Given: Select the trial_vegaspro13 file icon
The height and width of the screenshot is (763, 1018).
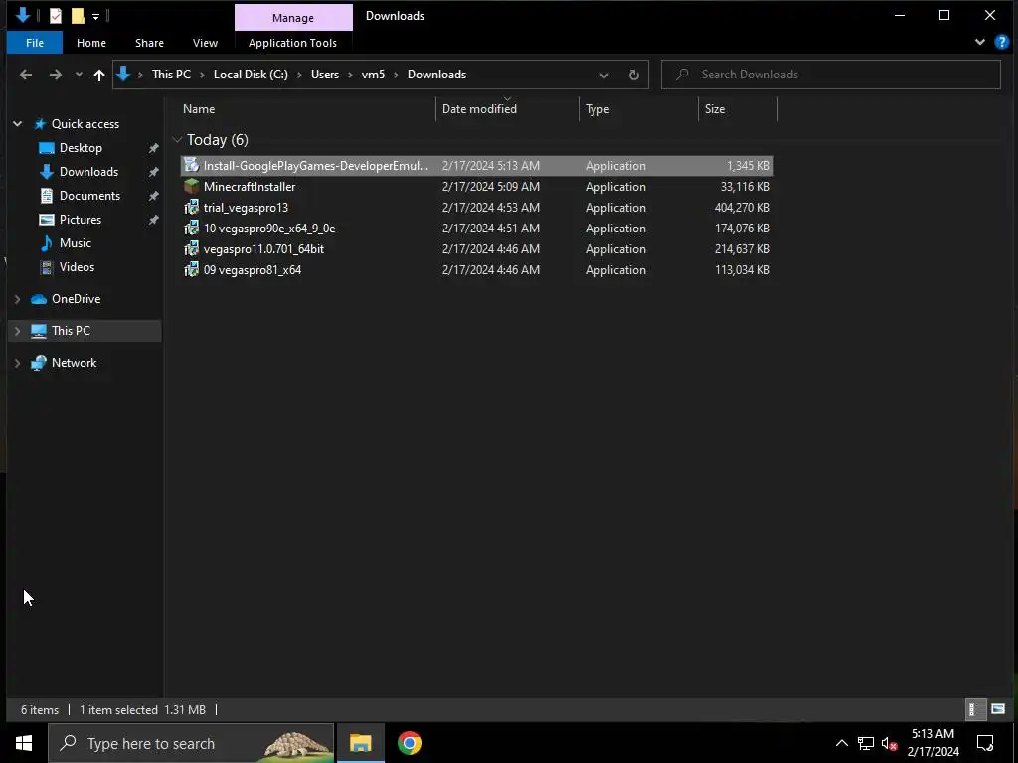Looking at the screenshot, I should click(x=191, y=207).
